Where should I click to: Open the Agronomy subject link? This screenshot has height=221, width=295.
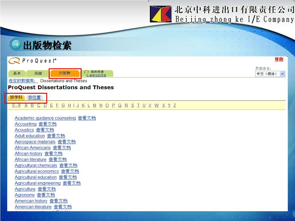[x=25, y=195]
